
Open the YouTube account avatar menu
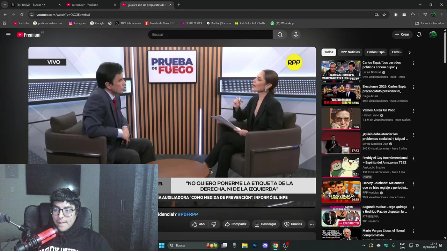pyautogui.click(x=433, y=35)
